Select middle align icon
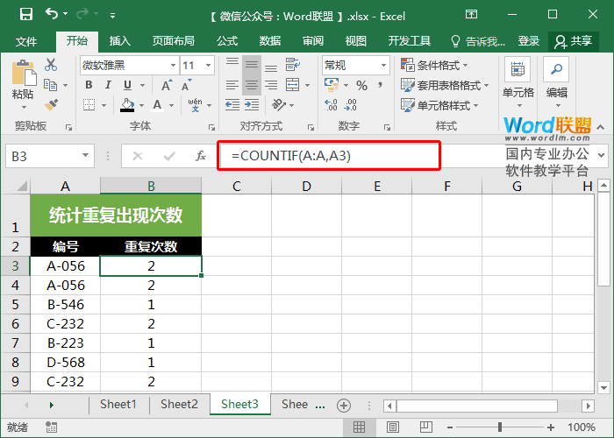 point(252,65)
